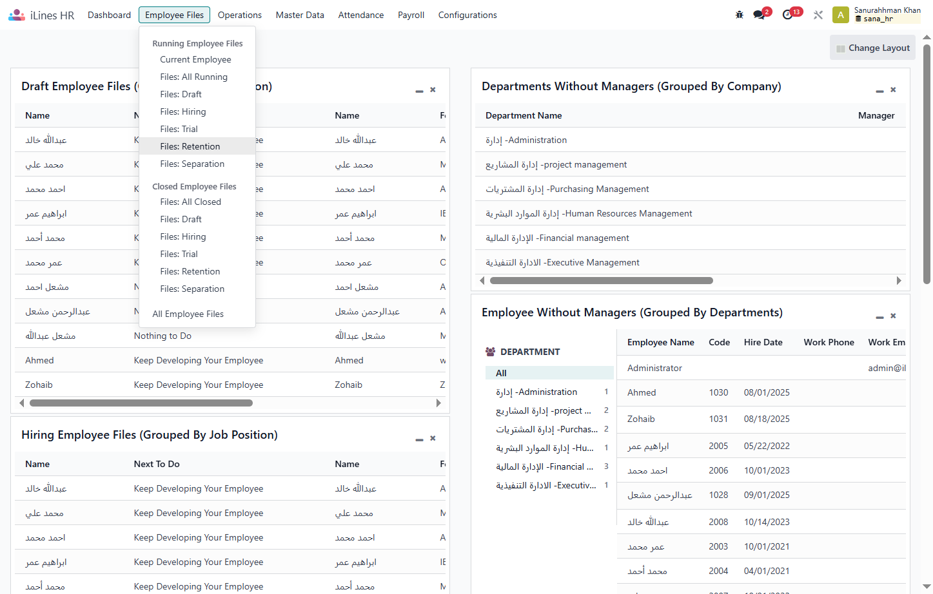Screen dimensions: 933x594
Task: Click the green user avatar letter A
Action: pyautogui.click(x=841, y=15)
